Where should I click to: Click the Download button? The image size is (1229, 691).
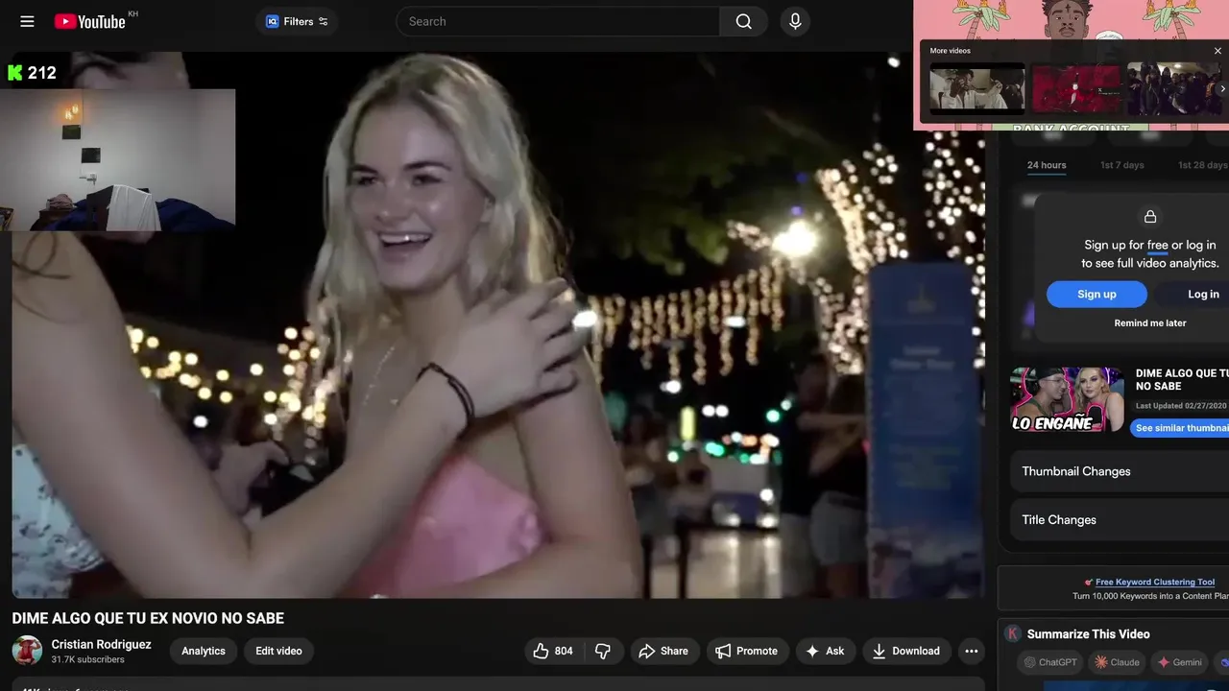point(906,651)
